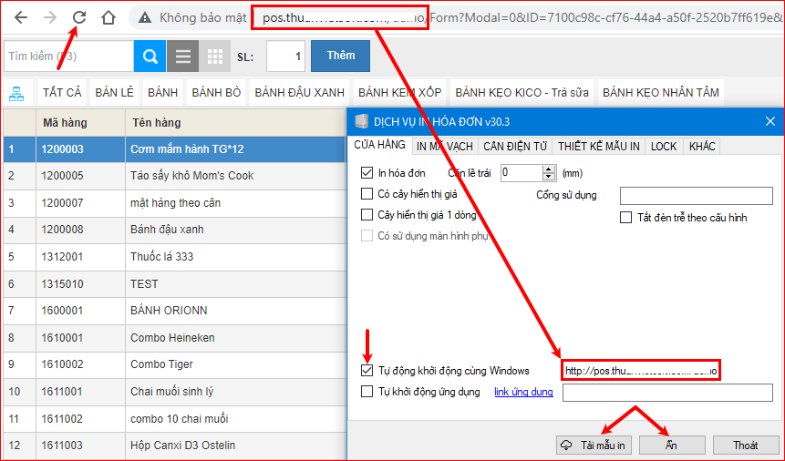Click the browser home icon
Image resolution: width=785 pixels, height=461 pixels.
tap(108, 17)
